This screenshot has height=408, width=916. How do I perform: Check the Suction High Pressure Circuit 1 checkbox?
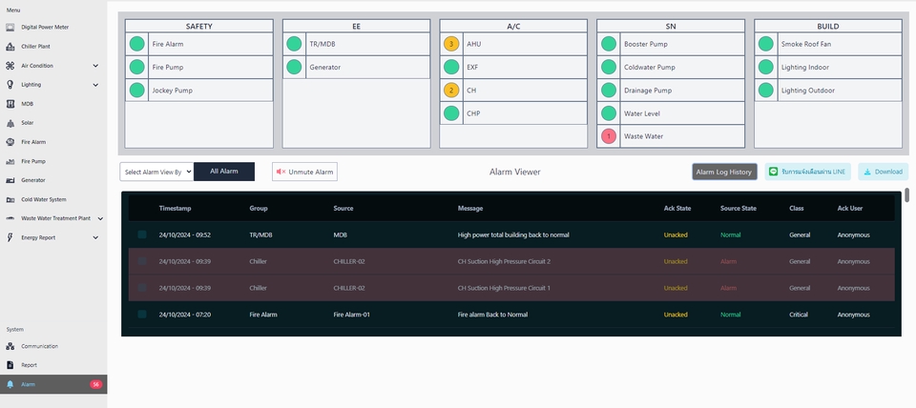pos(142,288)
